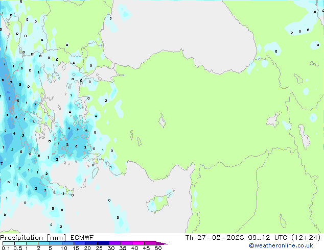324x250 pixels.
Task: Click the '0.1' legend scale label
Action: tap(6, 248)
